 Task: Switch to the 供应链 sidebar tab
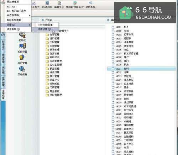coord(3,70)
